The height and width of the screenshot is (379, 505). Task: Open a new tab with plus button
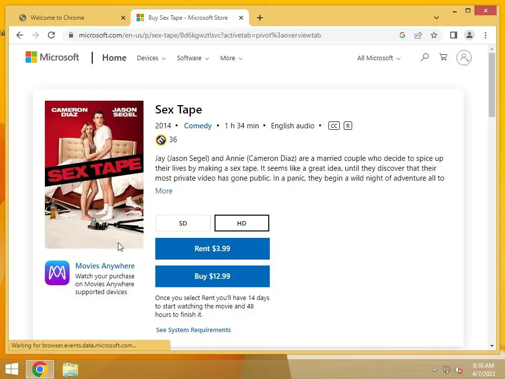pos(260,18)
